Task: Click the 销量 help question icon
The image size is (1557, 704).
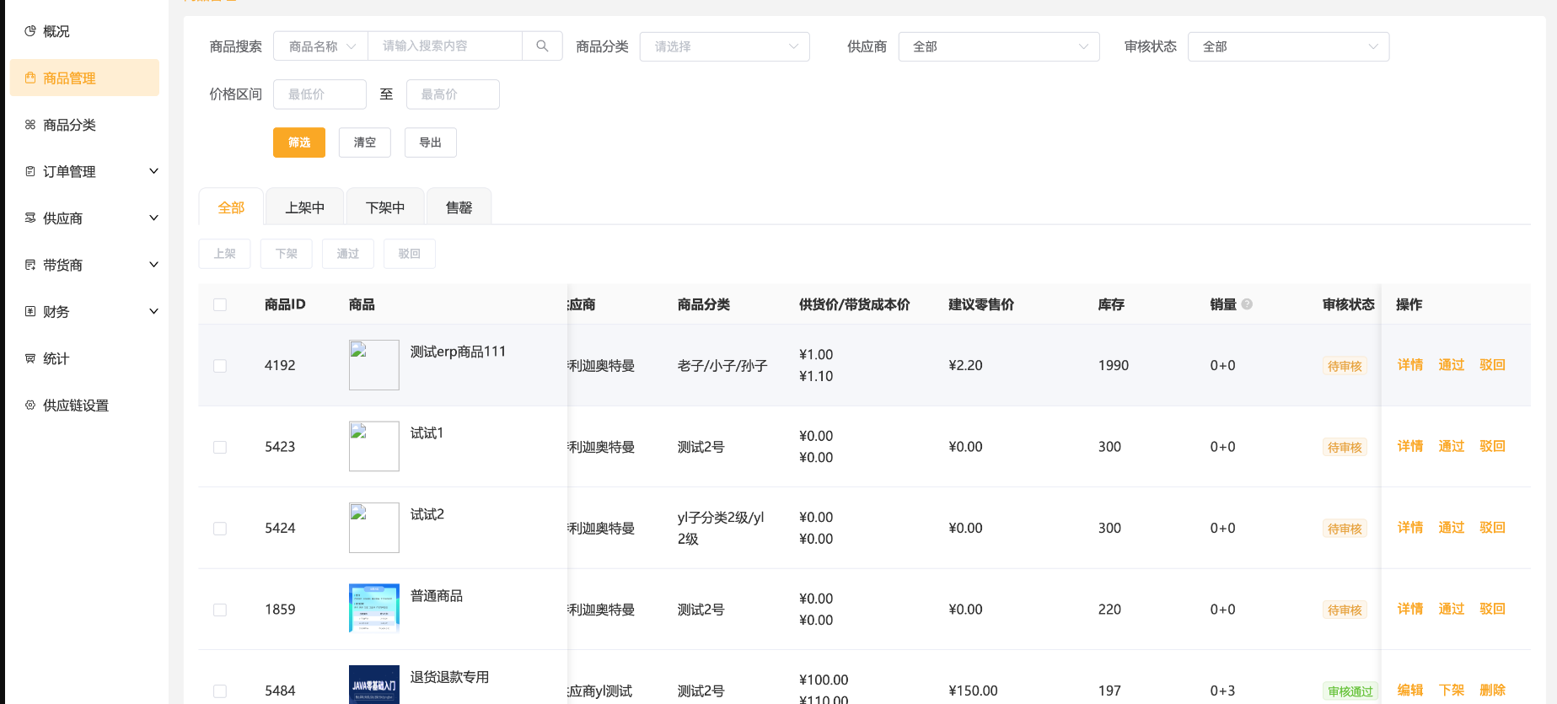Action: [x=1247, y=304]
